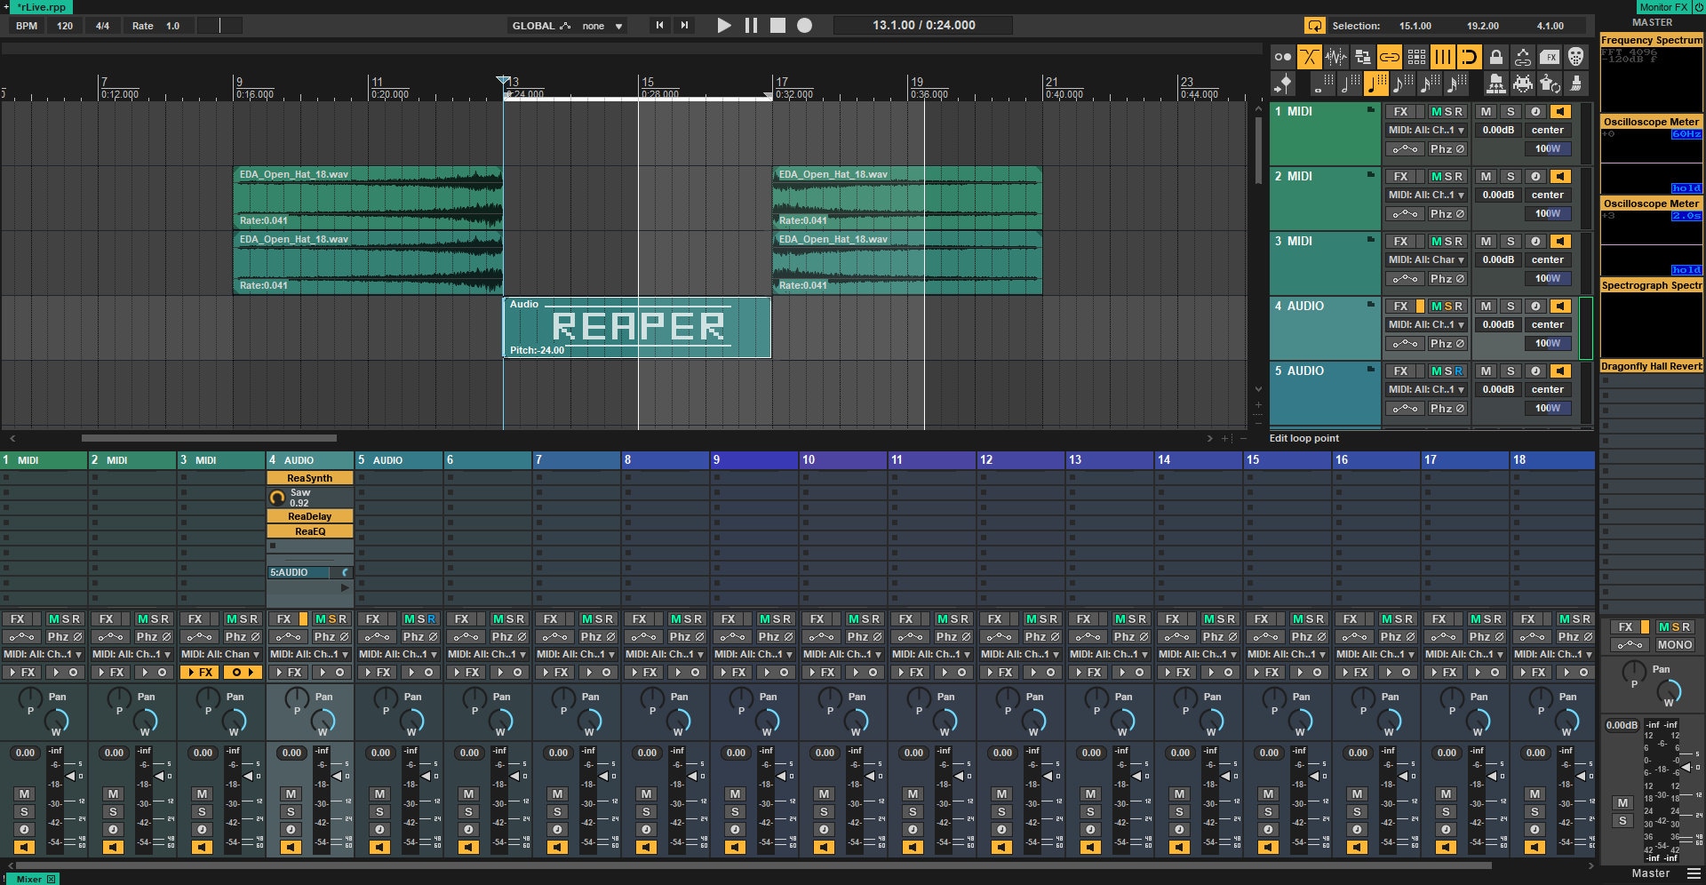The width and height of the screenshot is (1706, 885).
Task: Jump to project end
Action: tap(684, 26)
